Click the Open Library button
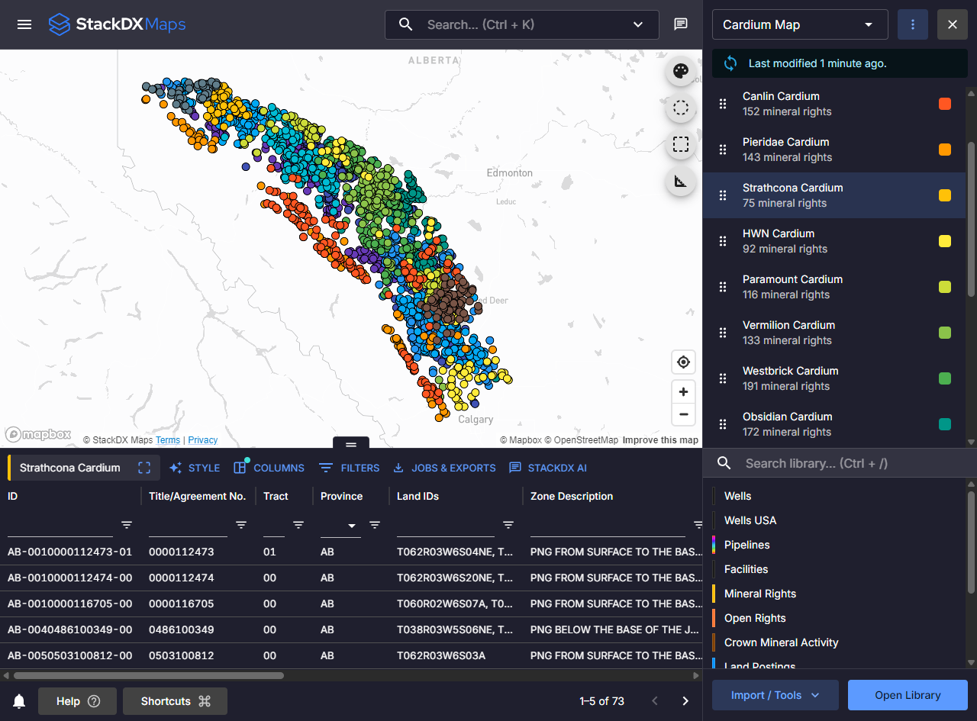 (x=908, y=695)
